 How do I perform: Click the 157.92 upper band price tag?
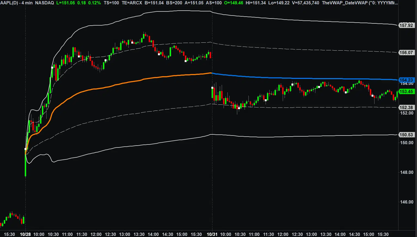pos(406,25)
